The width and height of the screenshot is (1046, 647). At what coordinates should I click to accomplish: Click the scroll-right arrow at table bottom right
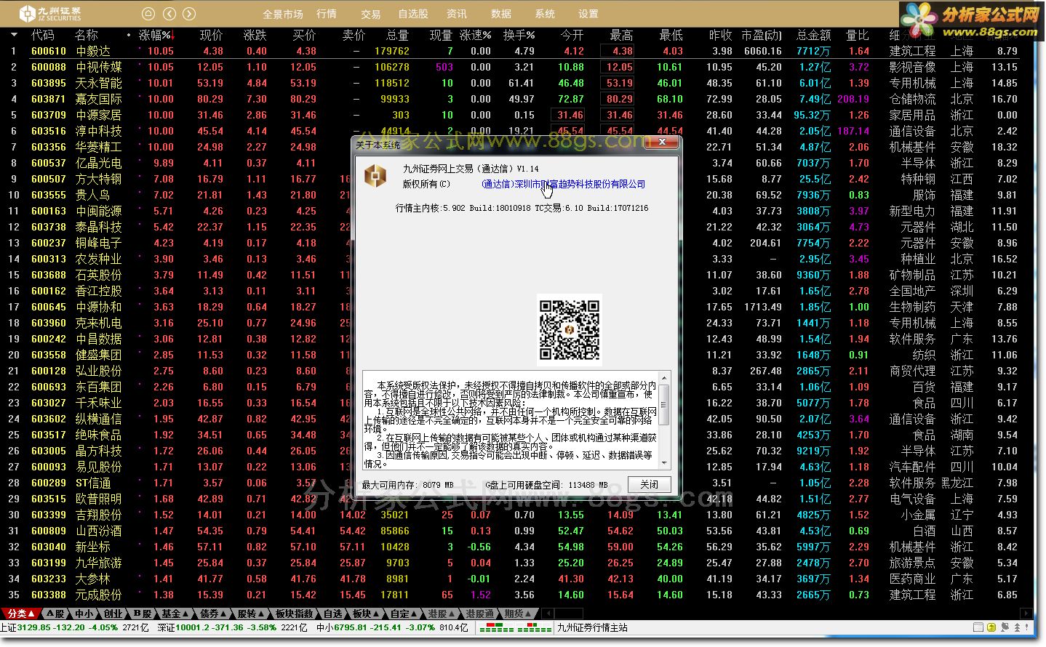(1027, 614)
